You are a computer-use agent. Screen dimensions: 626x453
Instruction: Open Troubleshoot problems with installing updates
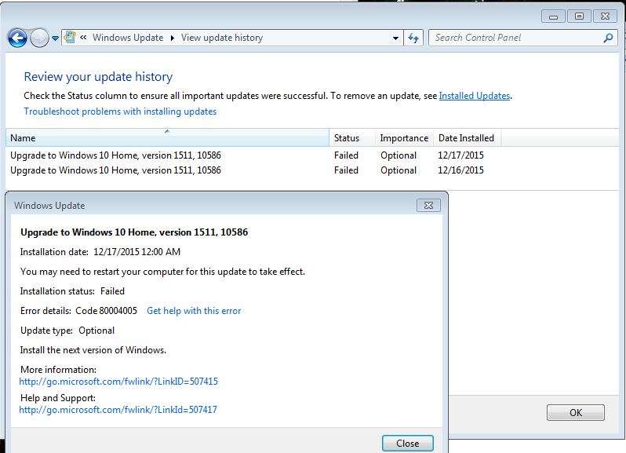pos(120,111)
